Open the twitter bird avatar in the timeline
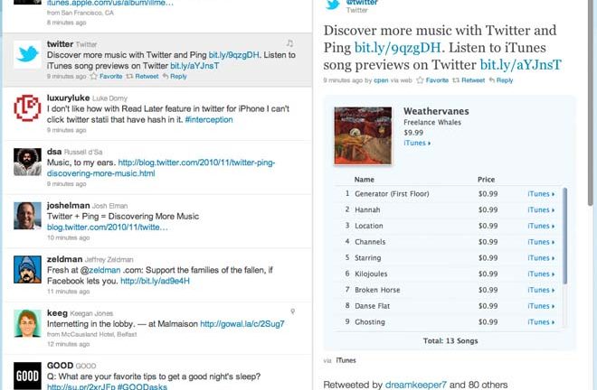This screenshot has height=390, width=597. 27,54
